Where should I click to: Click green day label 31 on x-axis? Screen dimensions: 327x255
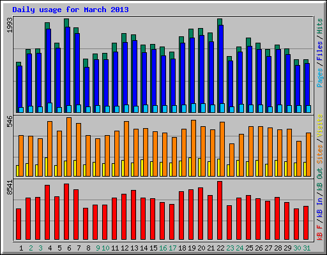pyautogui.click(x=307, y=248)
